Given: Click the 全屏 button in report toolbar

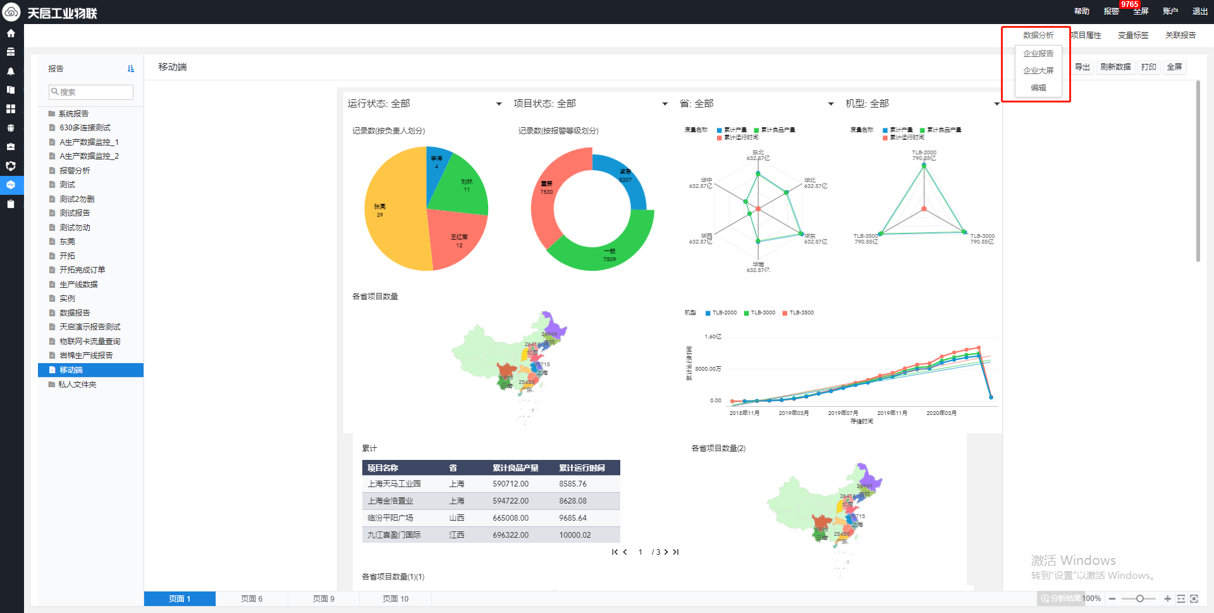Looking at the screenshot, I should point(1174,67).
